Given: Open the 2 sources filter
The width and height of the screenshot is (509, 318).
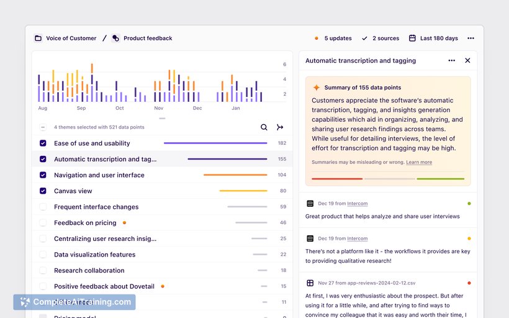Looking at the screenshot, I should [385, 39].
